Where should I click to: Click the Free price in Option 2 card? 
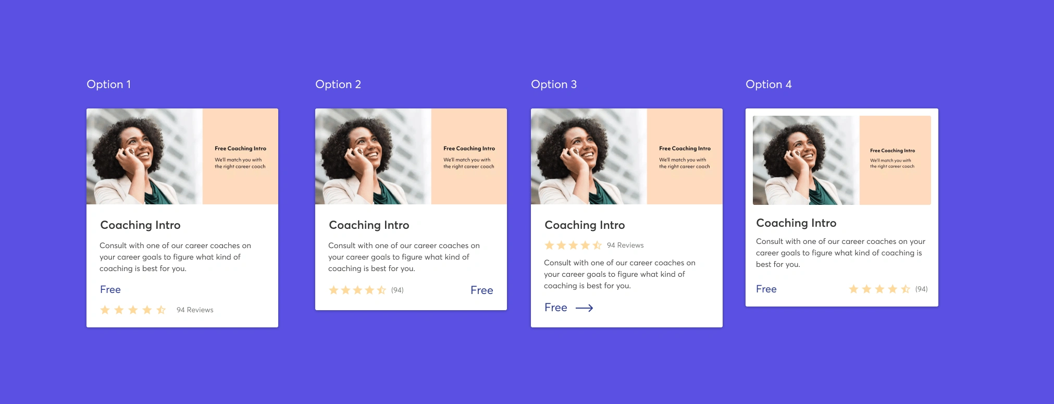[482, 290]
